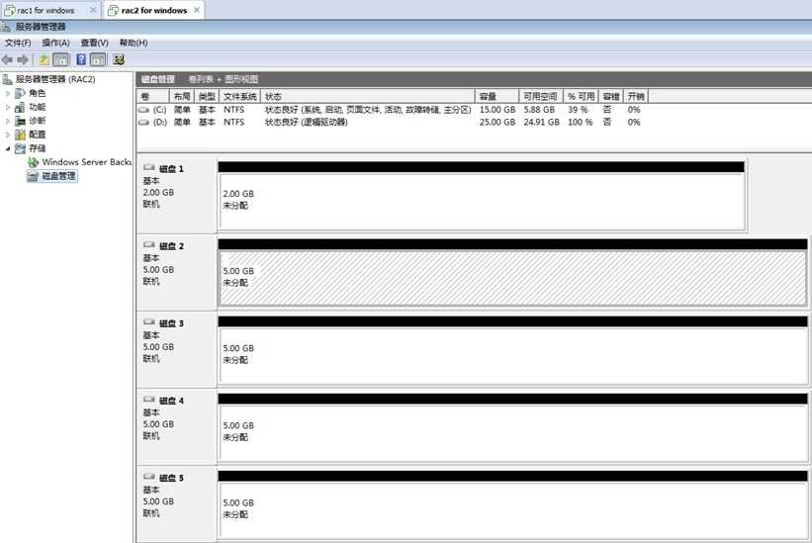Select the (C:) volume row icon
Screen dimensions: 812x543
coord(144,110)
